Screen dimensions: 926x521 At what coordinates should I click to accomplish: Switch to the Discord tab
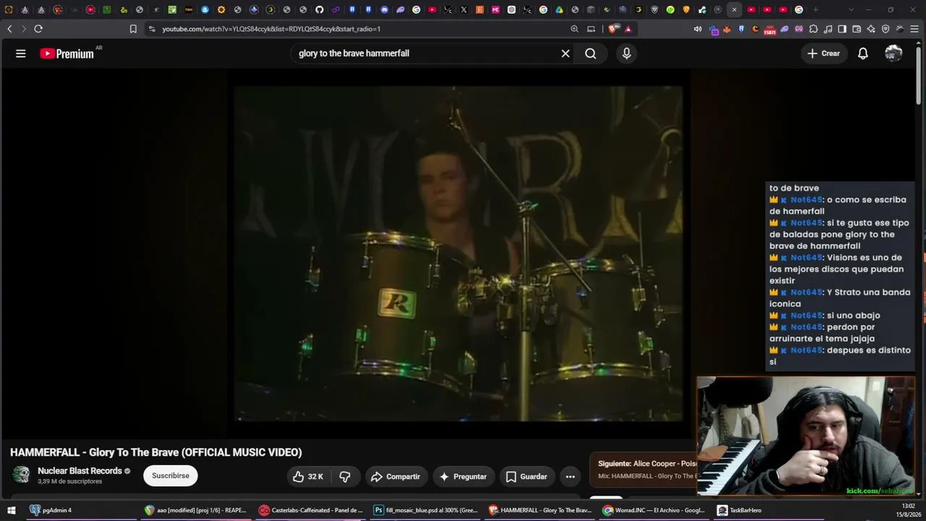coord(384,9)
